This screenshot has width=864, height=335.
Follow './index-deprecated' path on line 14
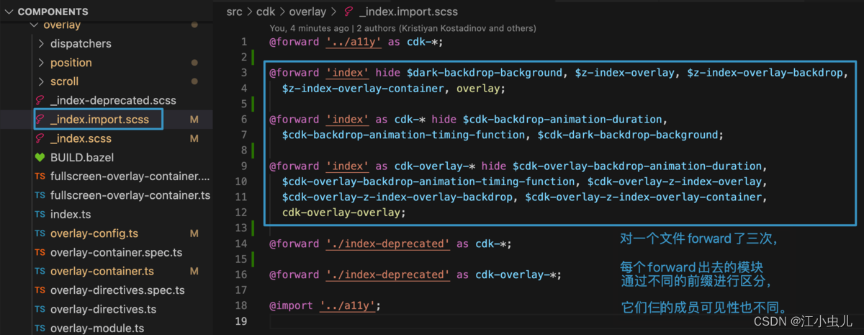pos(387,244)
